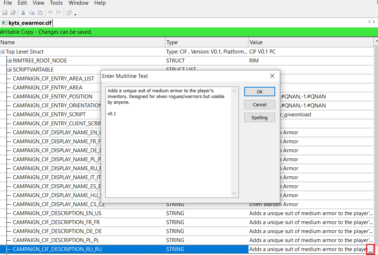
Task: Click the Undo arrow icon
Action: click(50, 12)
